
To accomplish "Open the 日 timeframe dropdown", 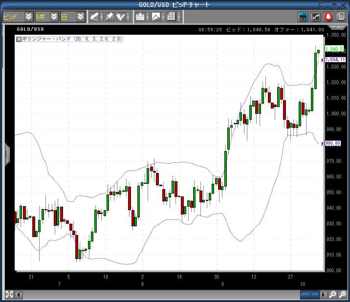I will click(81, 17).
